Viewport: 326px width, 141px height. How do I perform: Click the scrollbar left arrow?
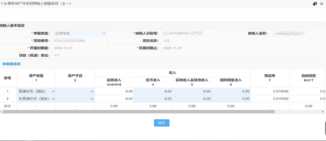click(x=1, y=112)
